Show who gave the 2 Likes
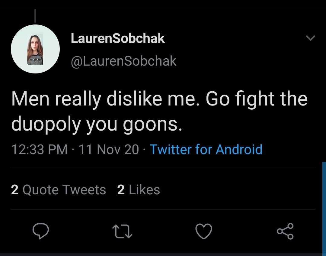This screenshot has height=256, width=326. click(139, 190)
